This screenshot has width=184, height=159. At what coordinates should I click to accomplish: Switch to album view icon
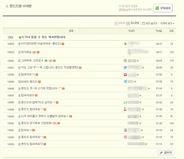pos(116,23)
